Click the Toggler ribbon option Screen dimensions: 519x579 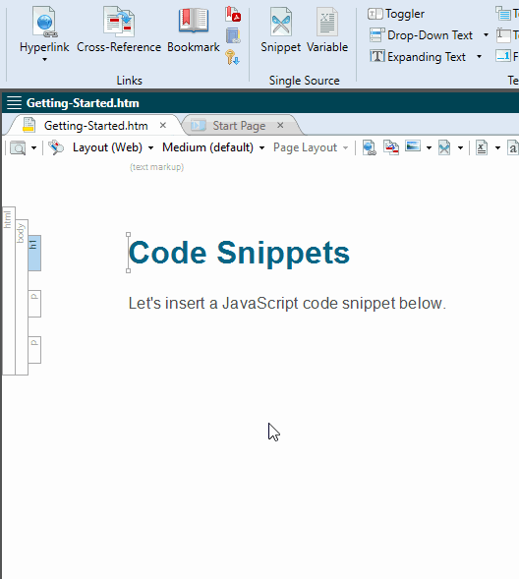[396, 14]
